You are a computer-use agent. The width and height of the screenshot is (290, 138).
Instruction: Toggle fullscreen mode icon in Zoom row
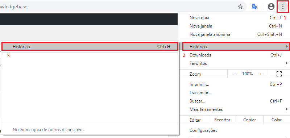pyautogui.click(x=279, y=74)
